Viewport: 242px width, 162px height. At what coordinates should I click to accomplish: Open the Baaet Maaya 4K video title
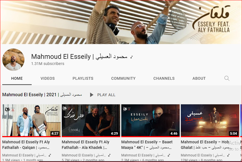click(147, 145)
